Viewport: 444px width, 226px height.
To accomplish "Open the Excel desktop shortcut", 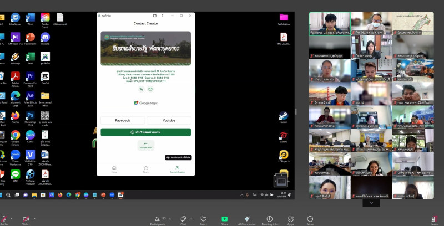I will [x=31, y=58].
